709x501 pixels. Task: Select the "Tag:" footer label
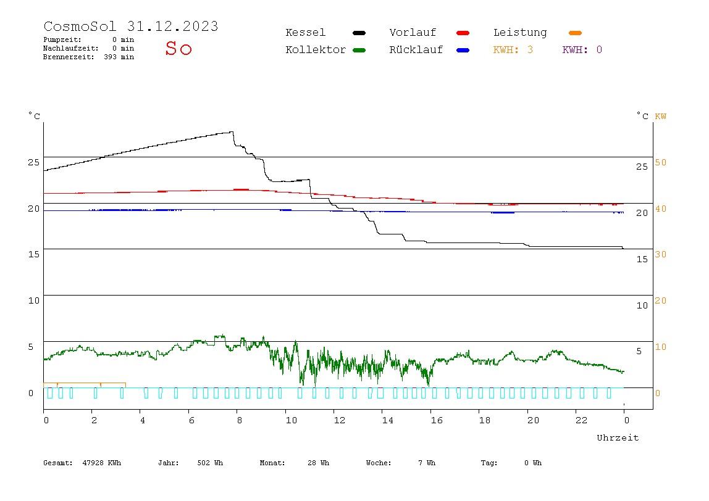489,463
